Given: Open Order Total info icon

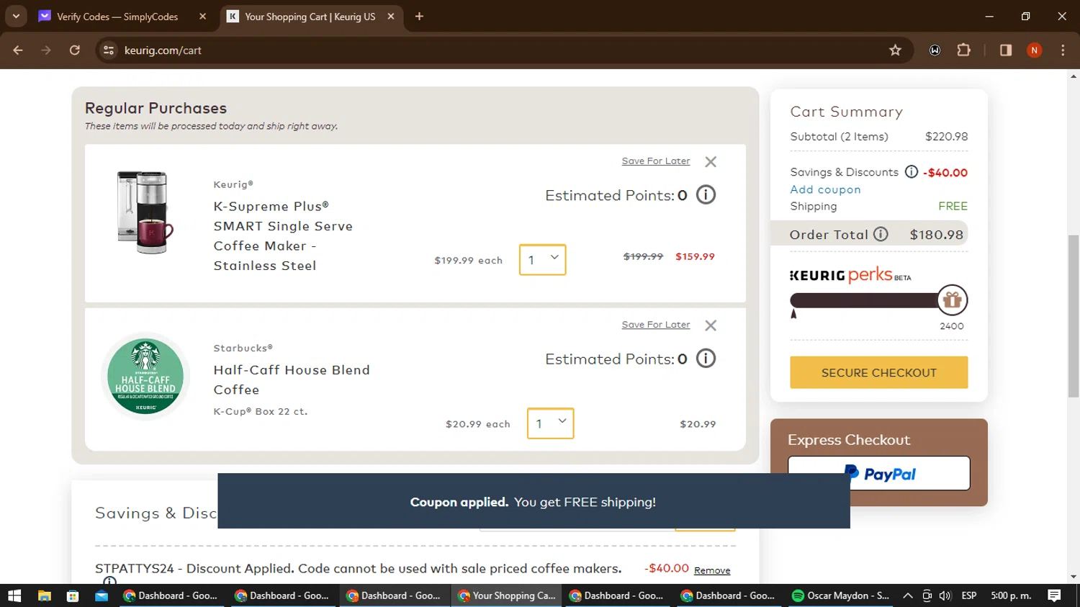Looking at the screenshot, I should pos(881,234).
